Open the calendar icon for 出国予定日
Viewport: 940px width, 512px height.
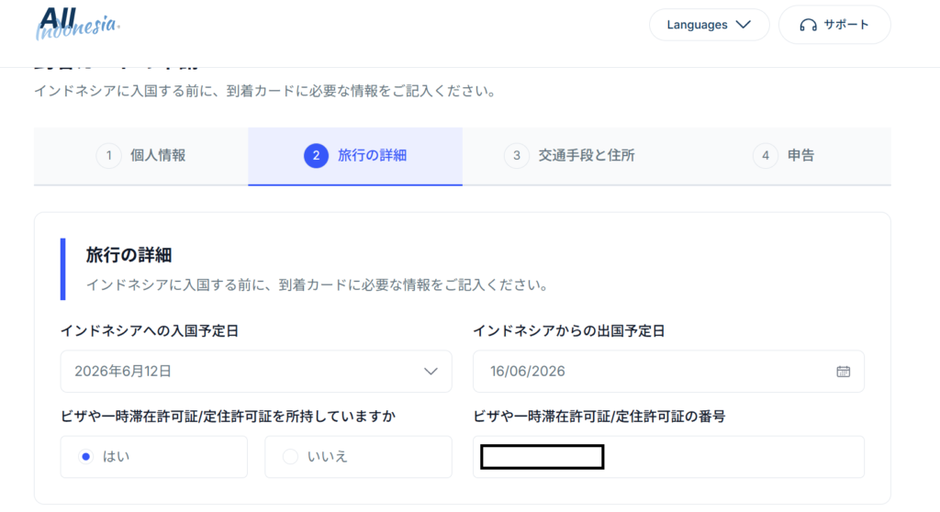[843, 372]
